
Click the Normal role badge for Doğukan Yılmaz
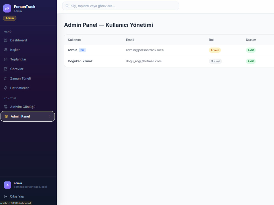click(215, 61)
